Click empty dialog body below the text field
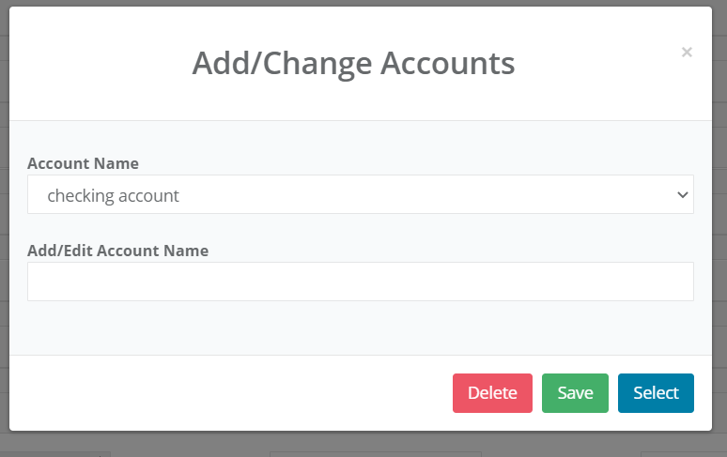The image size is (727, 457). (x=360, y=328)
